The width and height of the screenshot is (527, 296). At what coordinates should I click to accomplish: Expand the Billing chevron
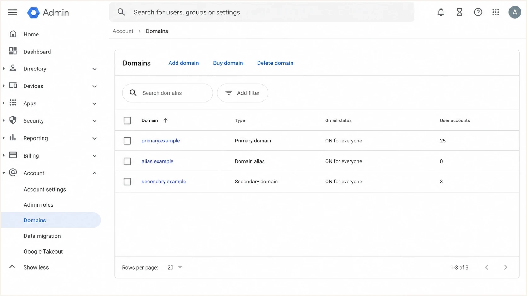(95, 156)
